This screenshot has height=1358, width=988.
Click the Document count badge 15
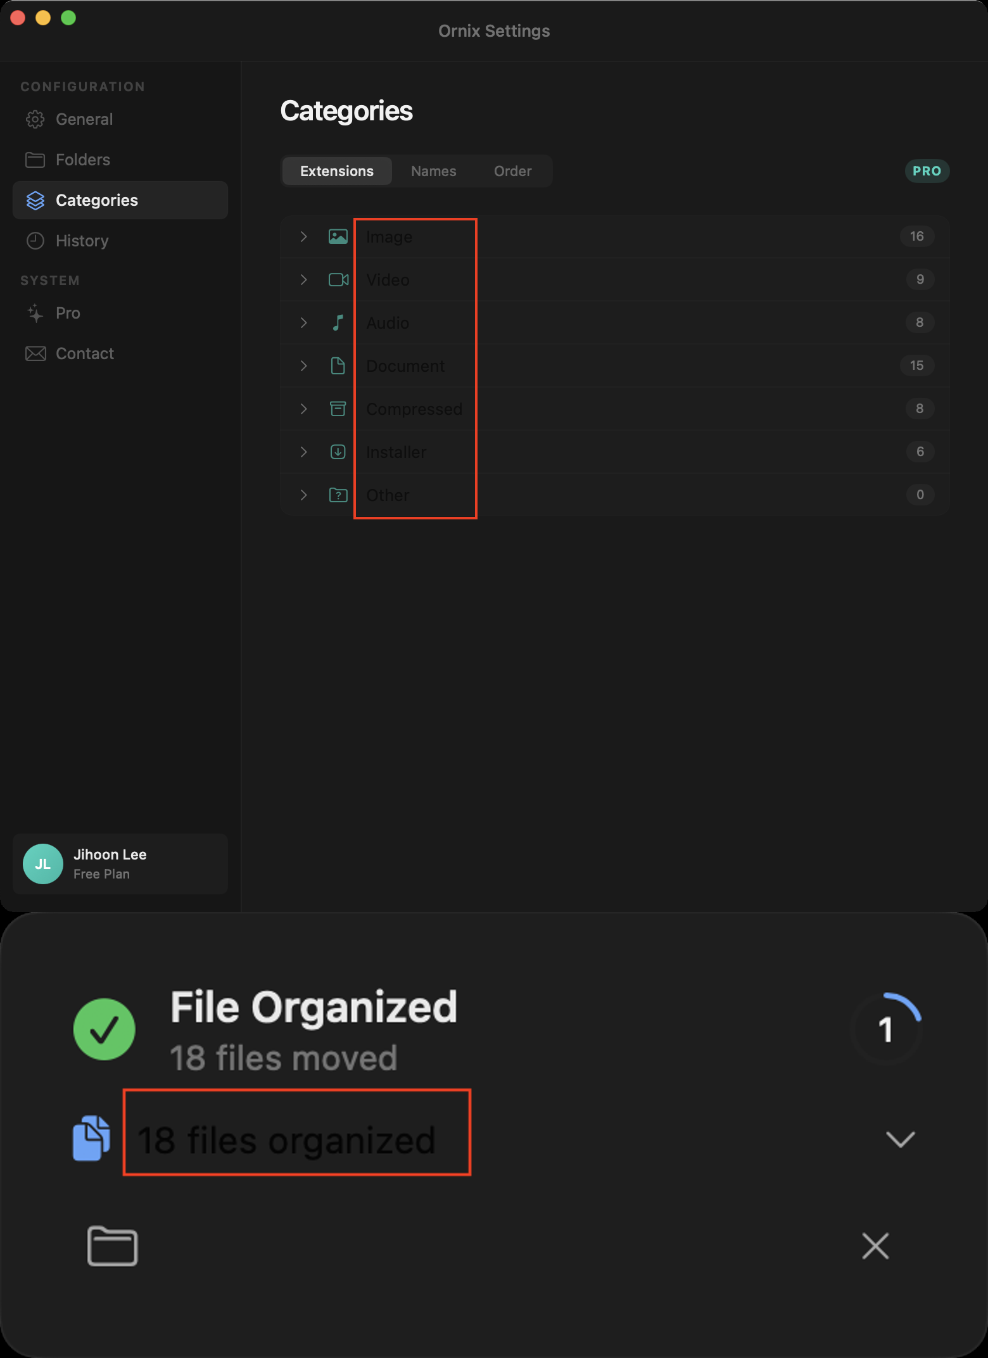(x=917, y=365)
